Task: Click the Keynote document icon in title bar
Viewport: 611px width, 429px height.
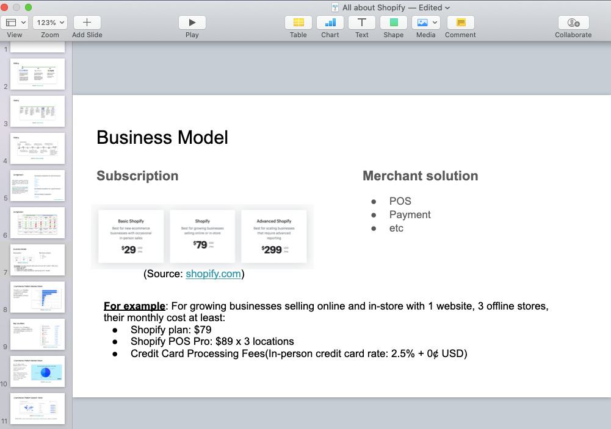Action: click(334, 7)
